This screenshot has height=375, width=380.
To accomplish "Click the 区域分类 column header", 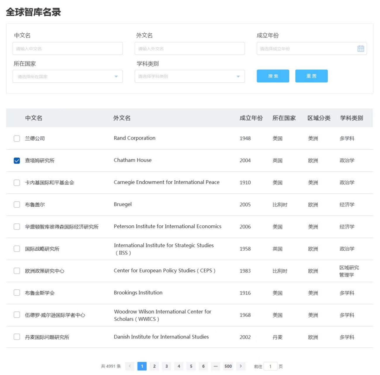I will coord(319,118).
